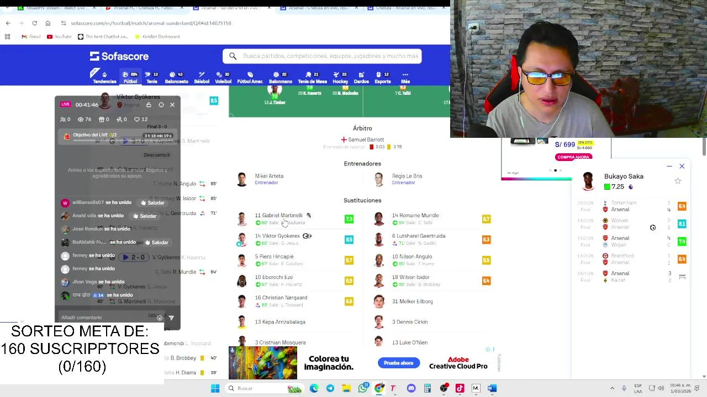Send the chat comment arrow
The height and width of the screenshot is (397, 707).
click(x=171, y=318)
